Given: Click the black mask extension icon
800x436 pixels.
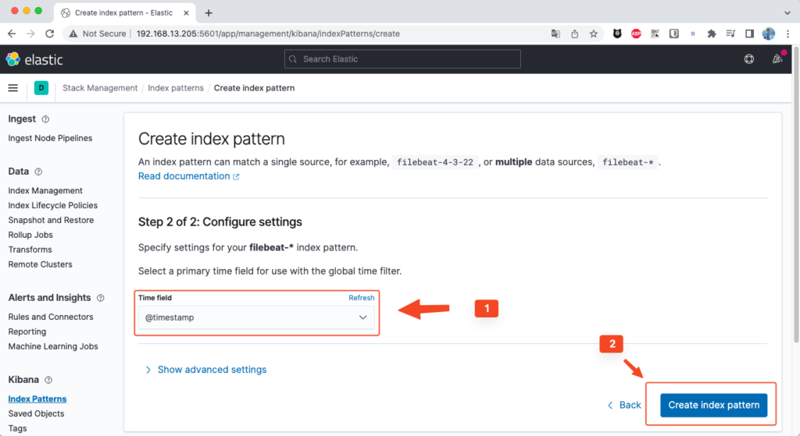Looking at the screenshot, I should point(617,34).
